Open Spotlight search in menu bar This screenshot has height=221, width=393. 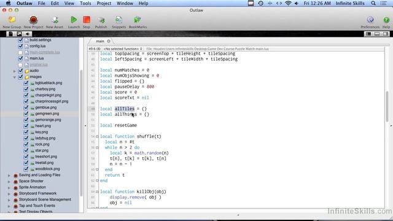[x=373, y=3]
